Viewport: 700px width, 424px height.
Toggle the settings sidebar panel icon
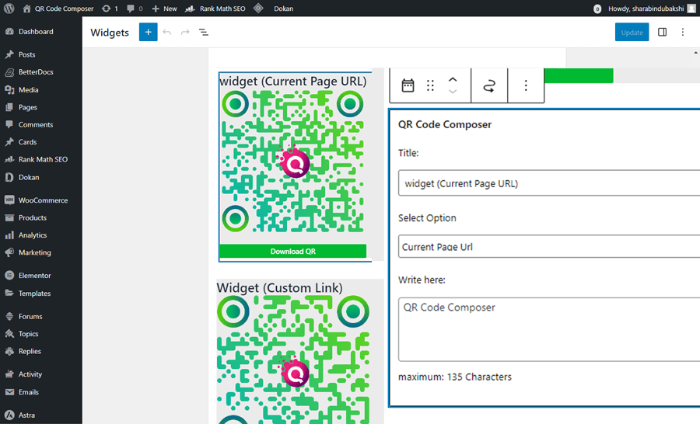662,33
